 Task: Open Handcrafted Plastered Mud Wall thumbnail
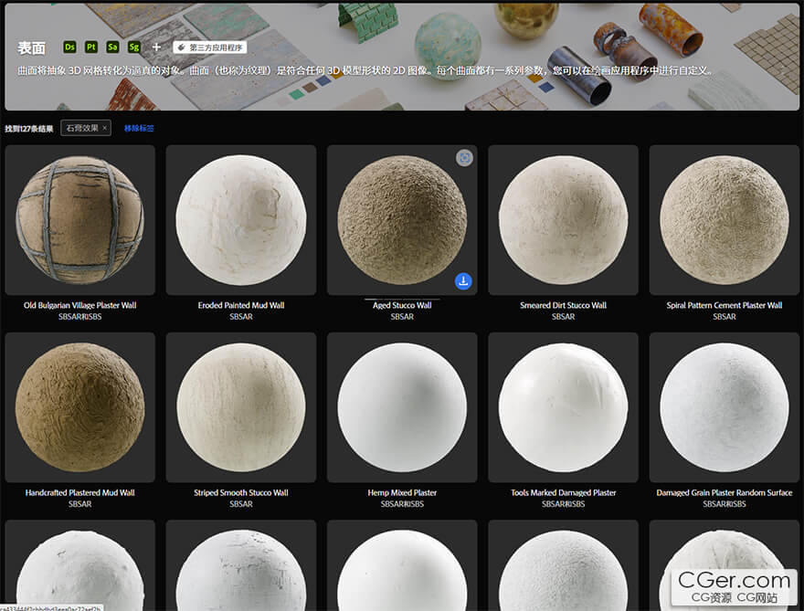coord(80,407)
